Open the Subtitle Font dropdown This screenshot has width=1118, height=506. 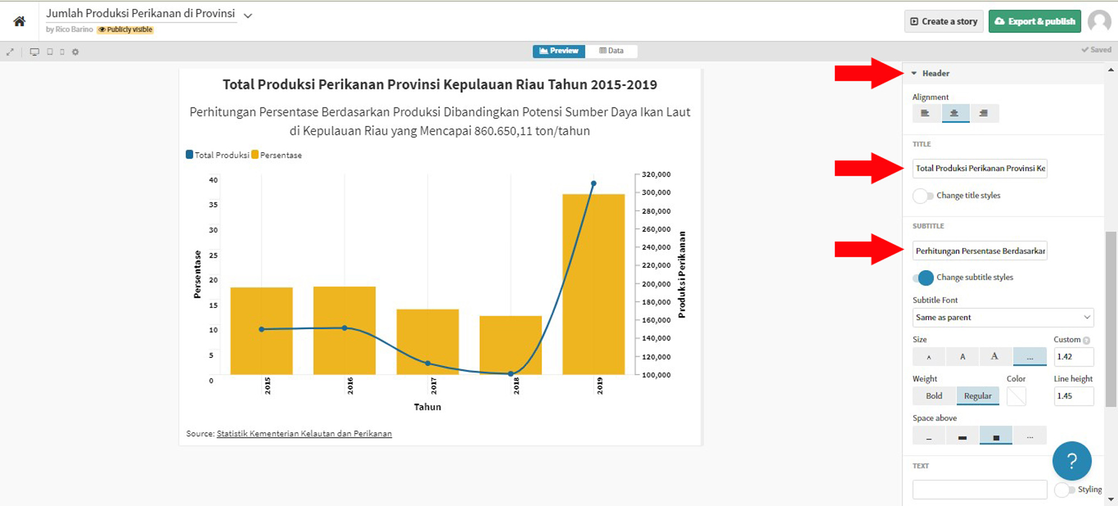click(x=1002, y=317)
